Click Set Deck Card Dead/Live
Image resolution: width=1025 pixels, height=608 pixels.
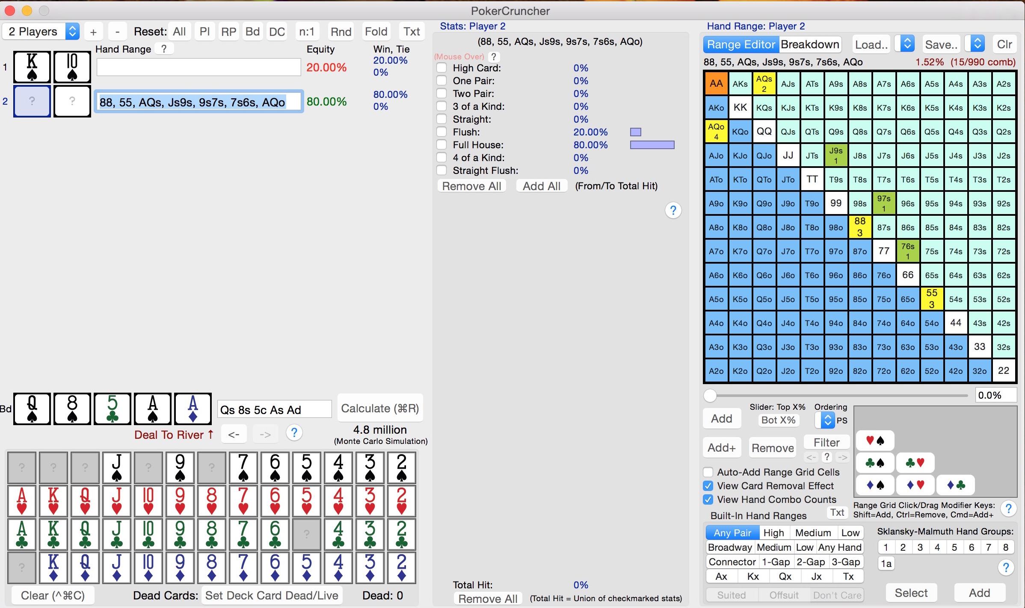[x=272, y=596]
